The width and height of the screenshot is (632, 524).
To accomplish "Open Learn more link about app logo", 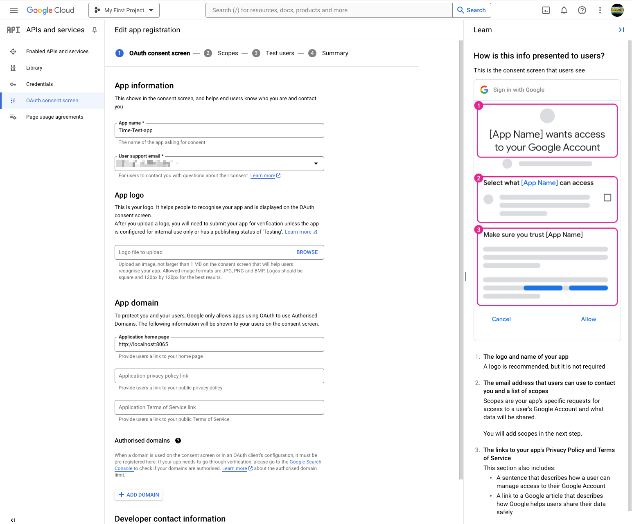I will point(301,232).
